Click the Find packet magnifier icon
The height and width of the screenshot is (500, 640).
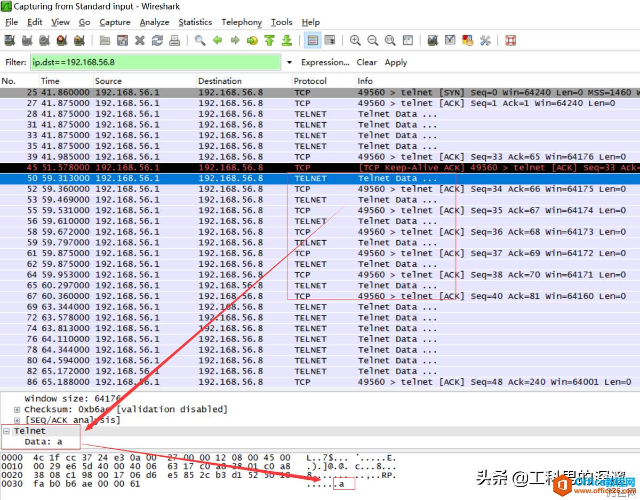200,41
